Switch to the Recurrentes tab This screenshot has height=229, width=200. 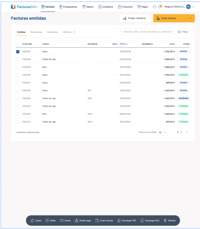(x=36, y=32)
